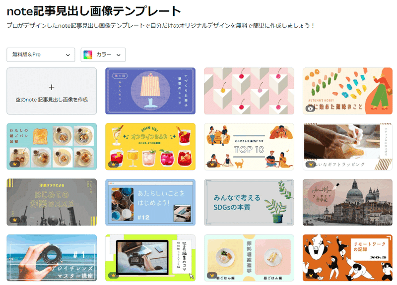Choose the Venice study abroad template
The height and width of the screenshot is (285, 397).
click(x=348, y=202)
